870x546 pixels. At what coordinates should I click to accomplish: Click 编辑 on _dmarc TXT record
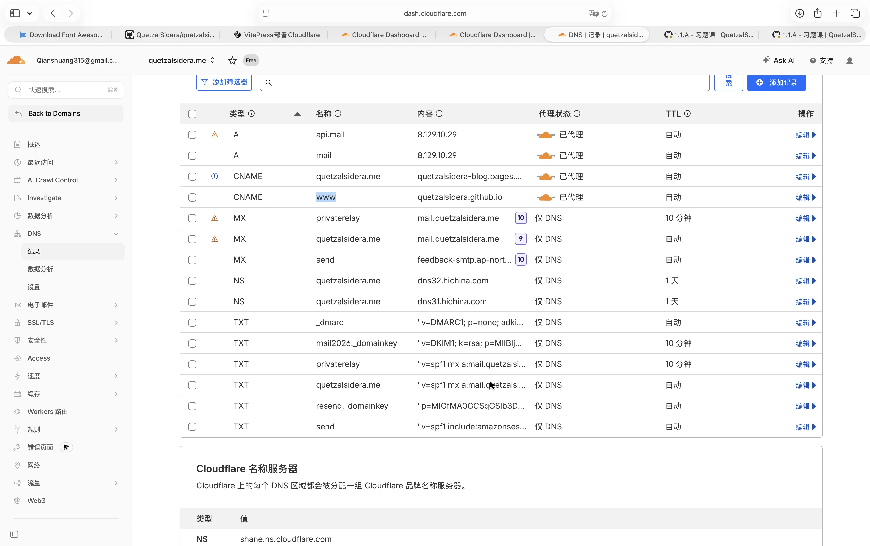[x=805, y=322]
